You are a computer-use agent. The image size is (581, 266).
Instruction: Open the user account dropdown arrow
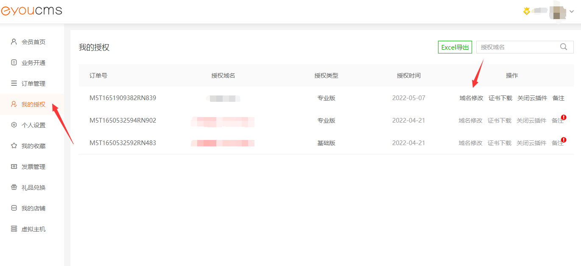[x=572, y=12]
